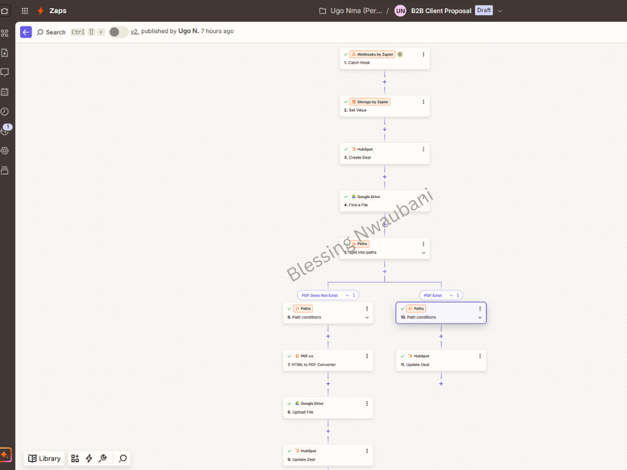Click the add apps grid-plus icon
627x470 pixels.
point(75,459)
